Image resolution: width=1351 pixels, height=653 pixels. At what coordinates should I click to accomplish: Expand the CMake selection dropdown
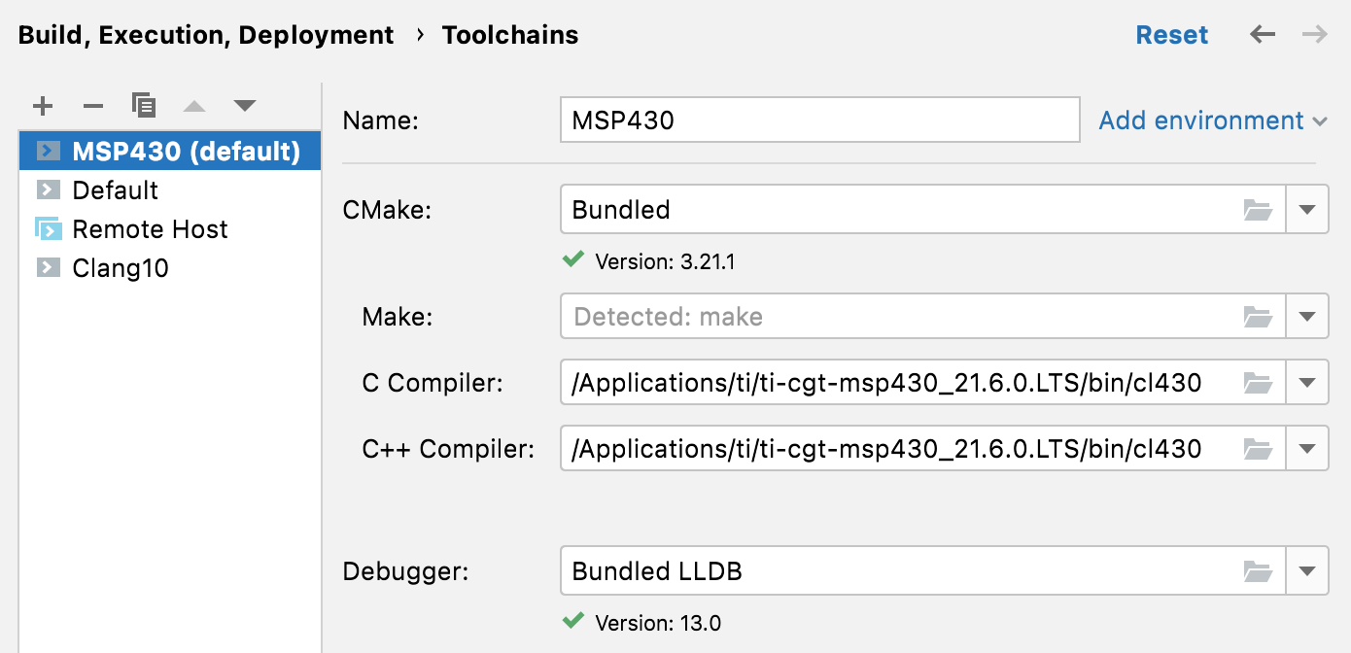tap(1307, 209)
